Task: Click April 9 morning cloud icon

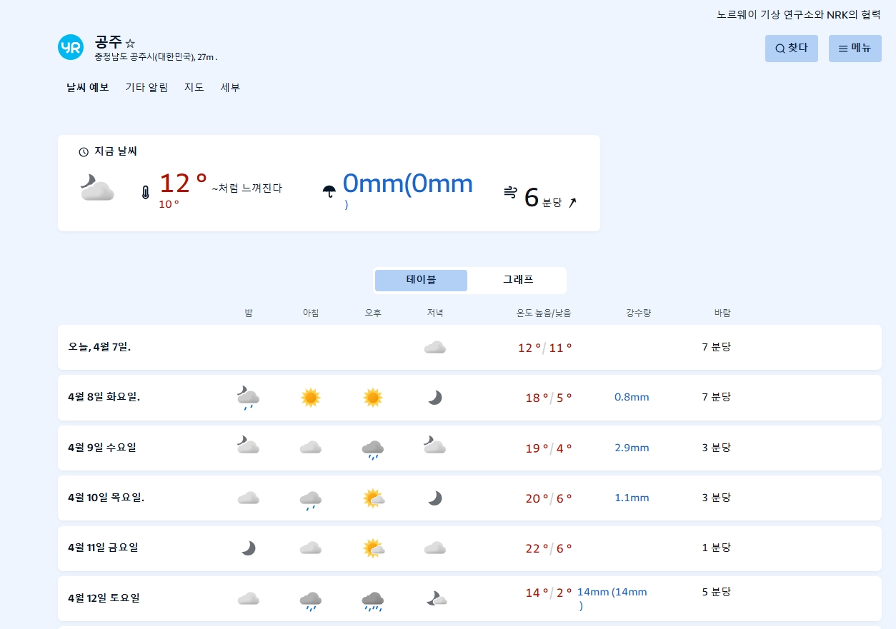Action: [310, 448]
